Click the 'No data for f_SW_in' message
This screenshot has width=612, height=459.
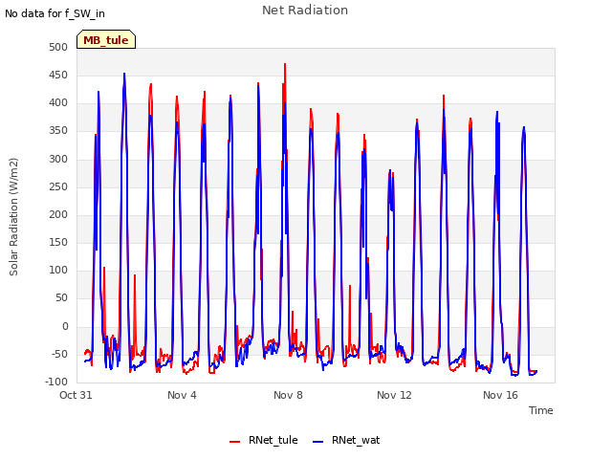tap(55, 13)
